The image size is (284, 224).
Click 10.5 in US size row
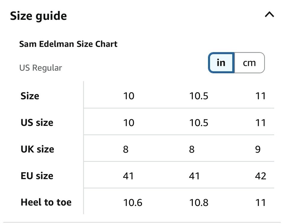click(x=199, y=122)
